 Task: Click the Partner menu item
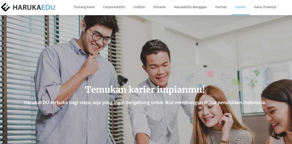(x=221, y=7)
